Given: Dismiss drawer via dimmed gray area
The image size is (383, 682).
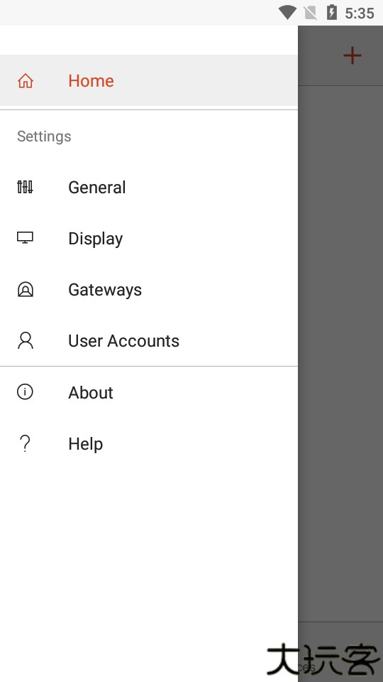Looking at the screenshot, I should (340, 348).
